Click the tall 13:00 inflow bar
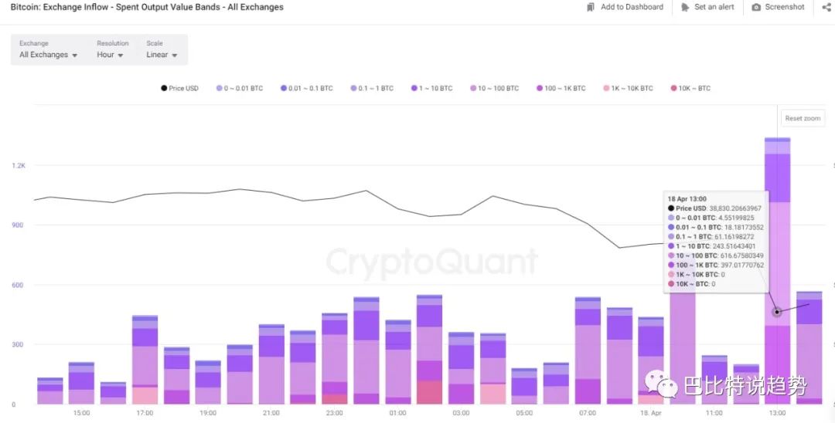835x423 pixels. click(x=777, y=232)
